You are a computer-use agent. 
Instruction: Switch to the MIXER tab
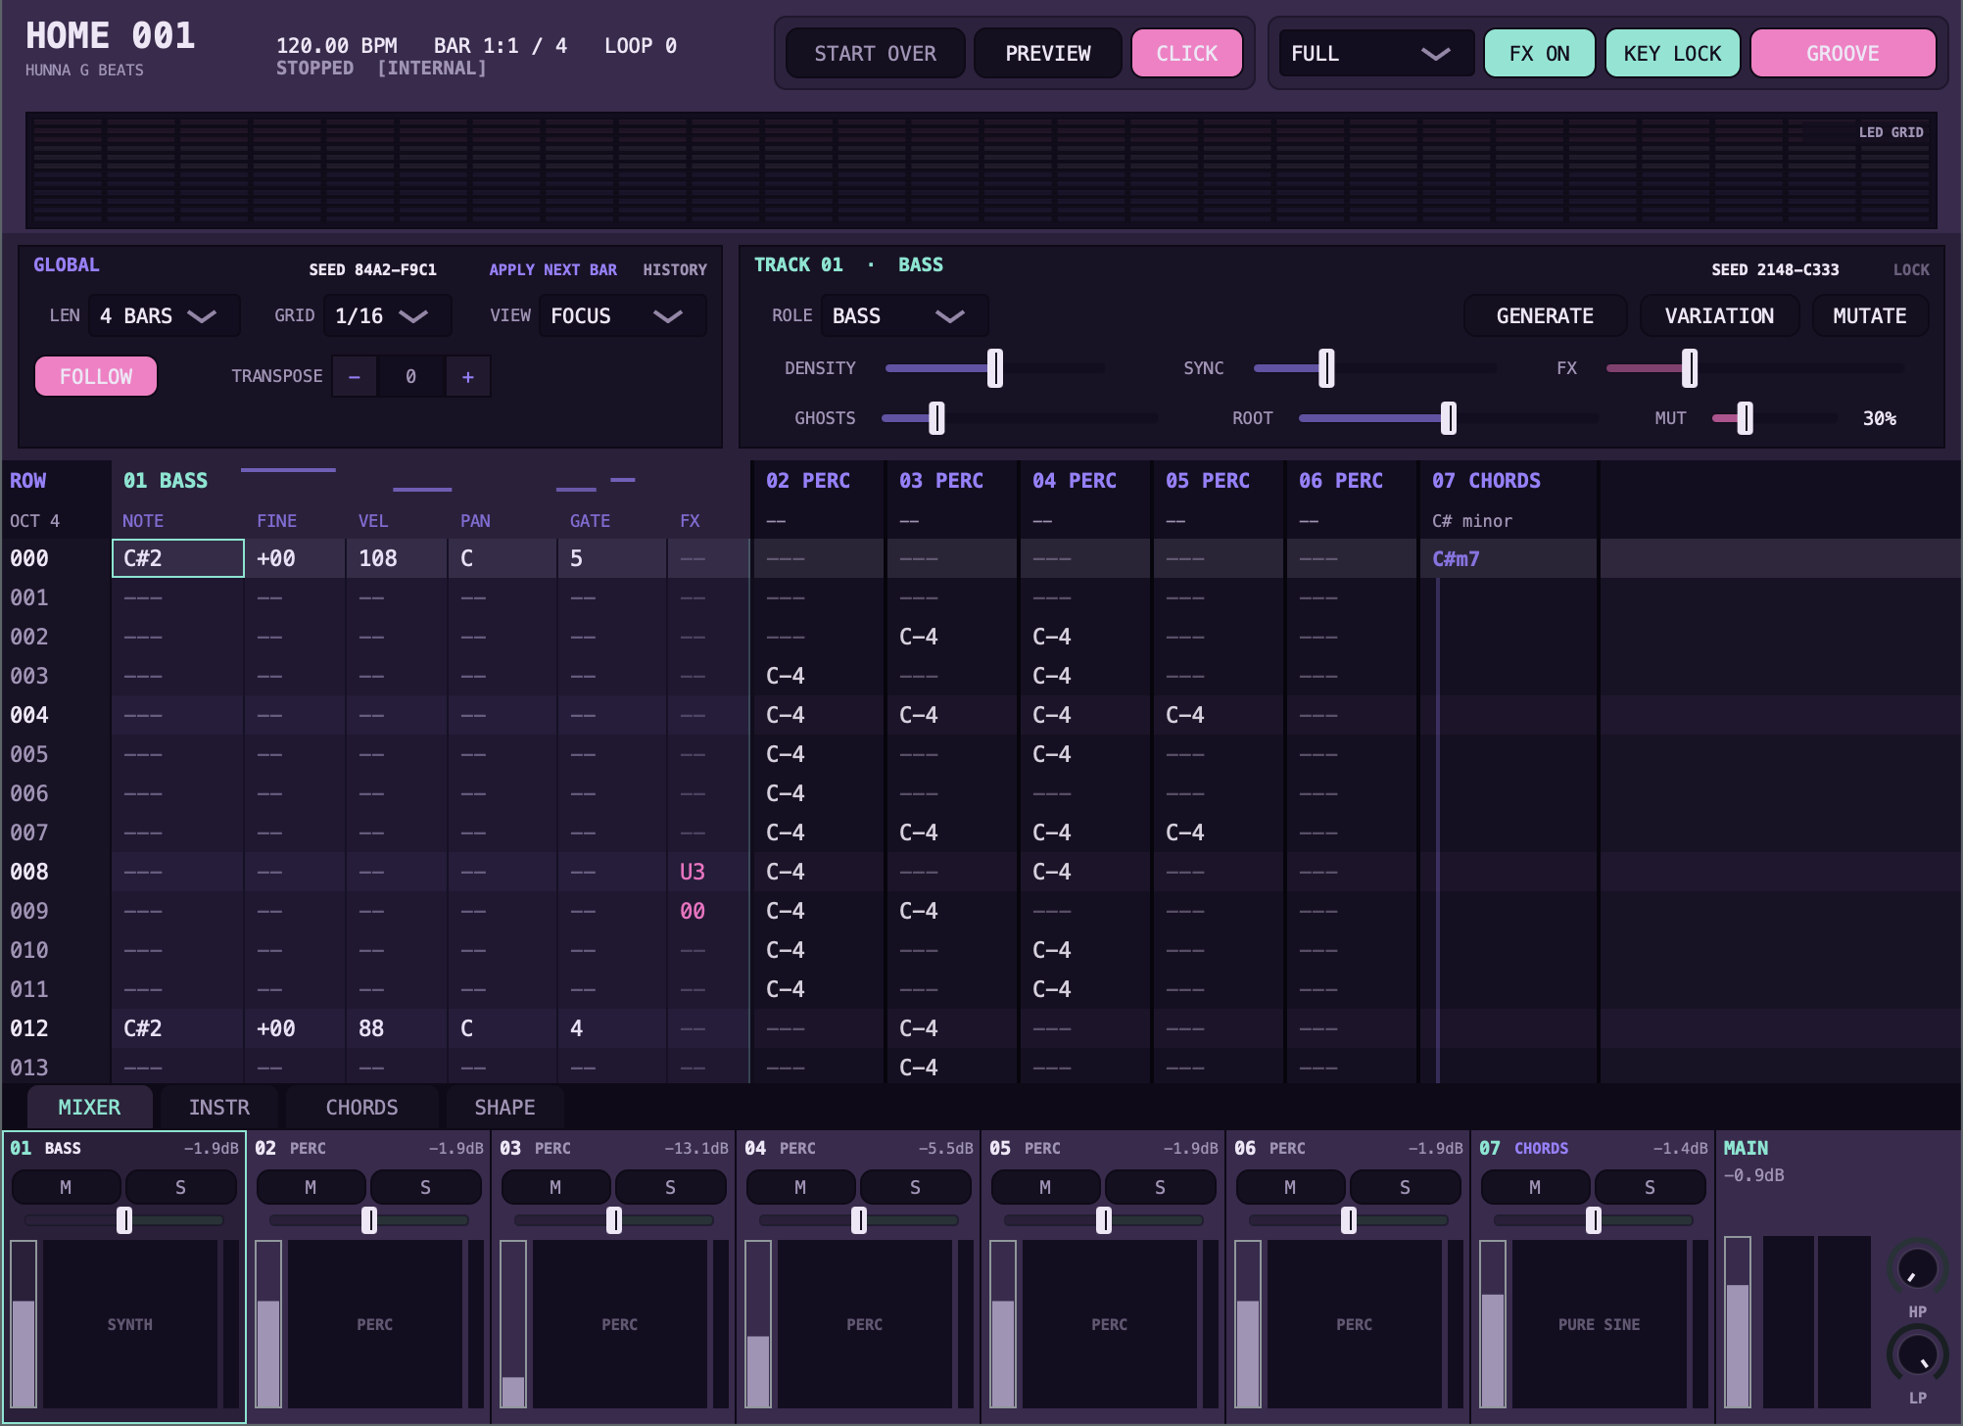coord(89,1108)
